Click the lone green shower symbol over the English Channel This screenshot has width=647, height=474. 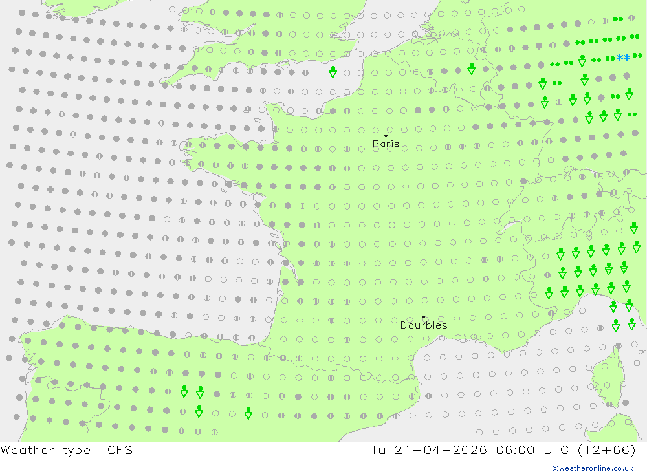333,72
